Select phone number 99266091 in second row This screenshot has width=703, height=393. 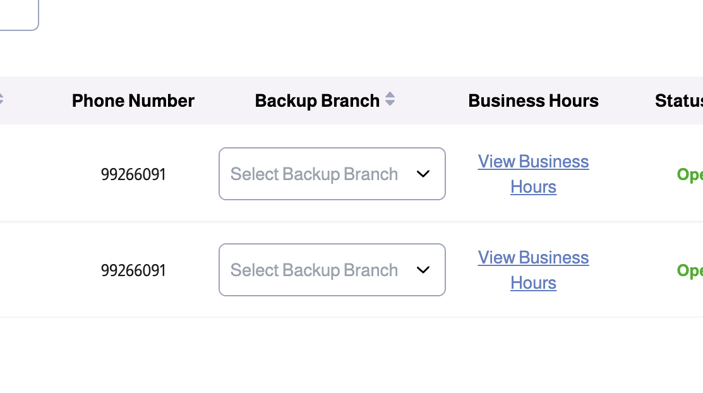coord(133,270)
